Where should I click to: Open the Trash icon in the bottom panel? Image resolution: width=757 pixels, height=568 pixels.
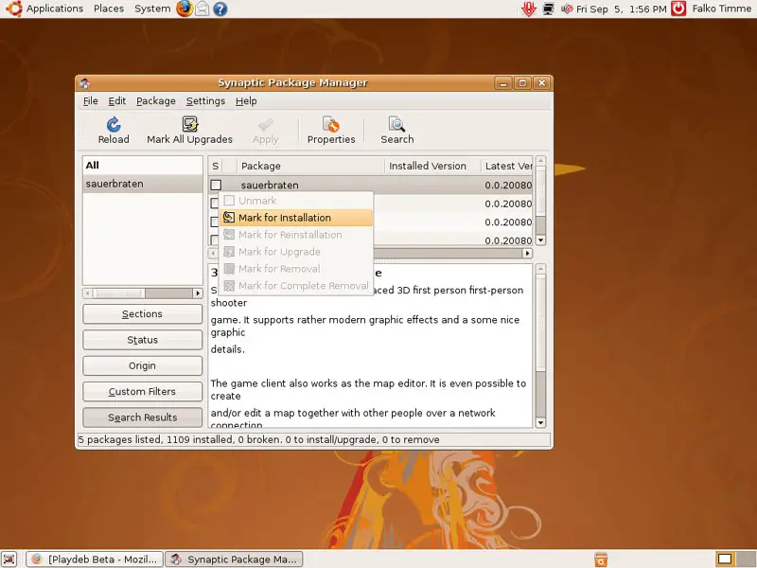[x=601, y=559]
